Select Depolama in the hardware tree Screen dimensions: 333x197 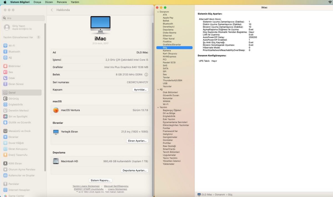tap(168, 30)
